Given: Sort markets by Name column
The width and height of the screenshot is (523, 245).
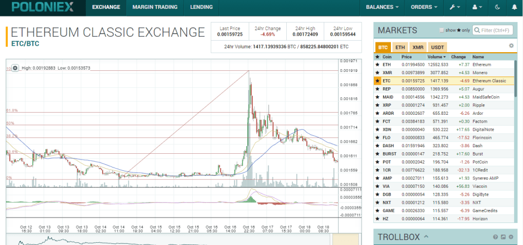Looking at the screenshot, I should pyautogui.click(x=478, y=57).
